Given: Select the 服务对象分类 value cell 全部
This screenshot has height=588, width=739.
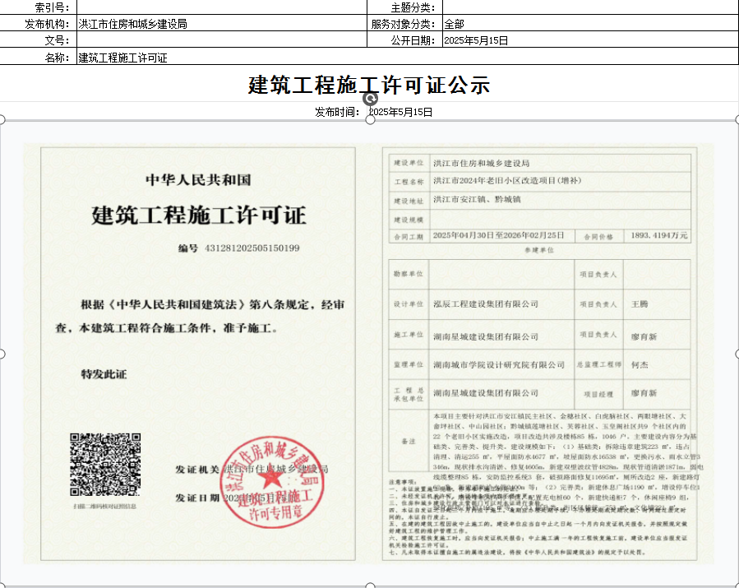Looking at the screenshot, I should click(x=589, y=24).
